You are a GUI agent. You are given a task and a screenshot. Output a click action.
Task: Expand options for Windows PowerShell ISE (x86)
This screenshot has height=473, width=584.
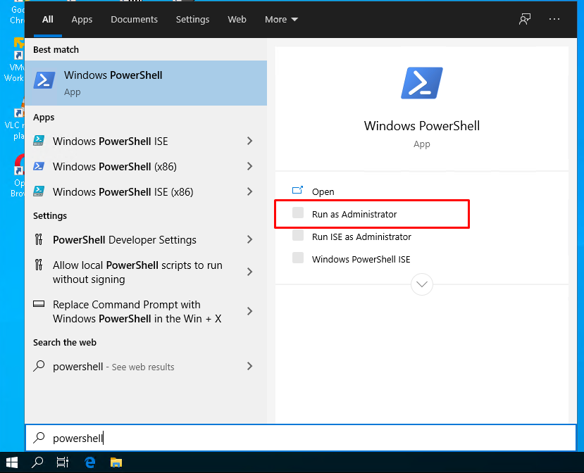tap(250, 191)
